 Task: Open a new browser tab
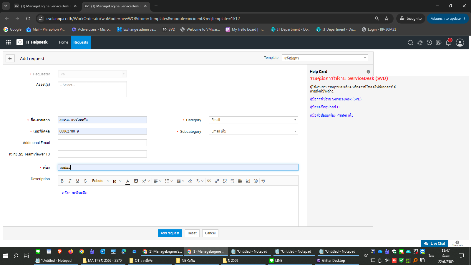[x=156, y=6]
